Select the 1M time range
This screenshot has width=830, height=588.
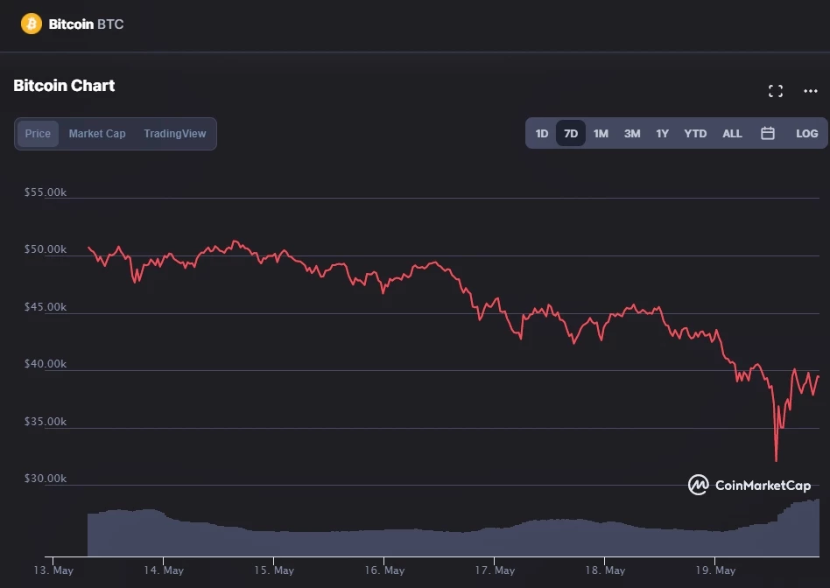point(601,134)
